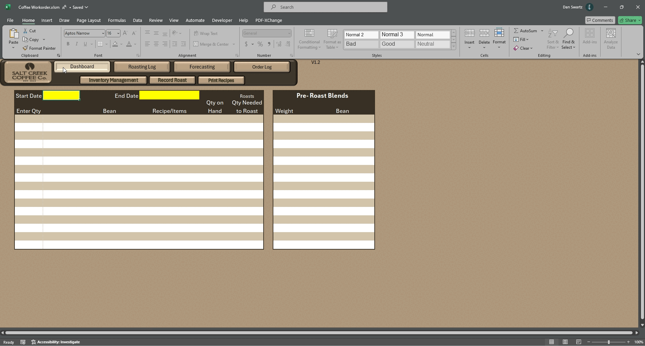Click the Search box in title bar
Image resolution: width=645 pixels, height=346 pixels.
[x=326, y=7]
